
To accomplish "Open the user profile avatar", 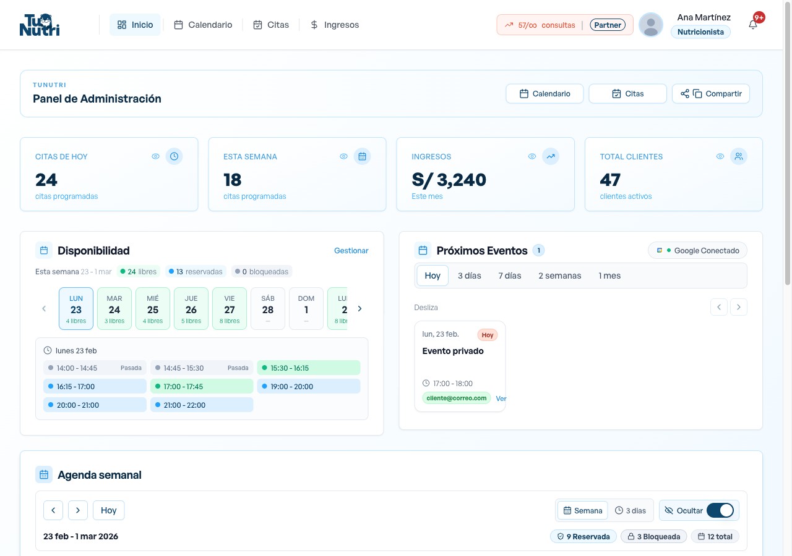I will tap(650, 25).
